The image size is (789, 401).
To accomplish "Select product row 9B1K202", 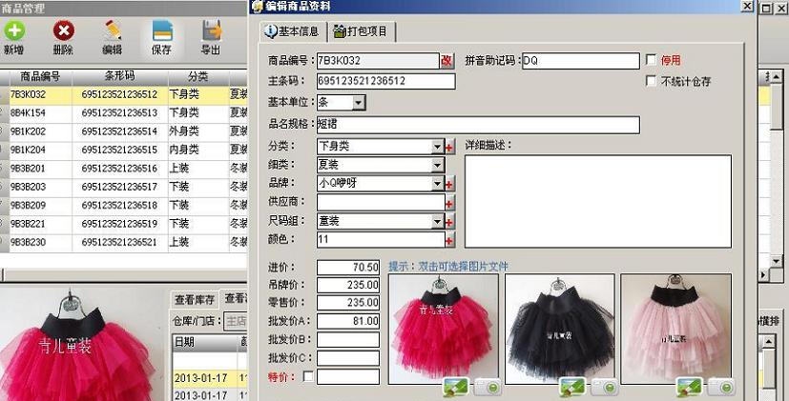I will [123, 131].
